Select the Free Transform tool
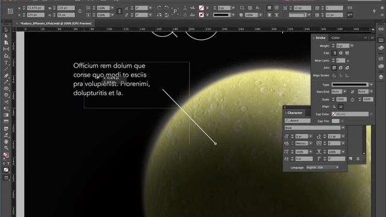This screenshot has width=386, height=217. [x=6, y=108]
